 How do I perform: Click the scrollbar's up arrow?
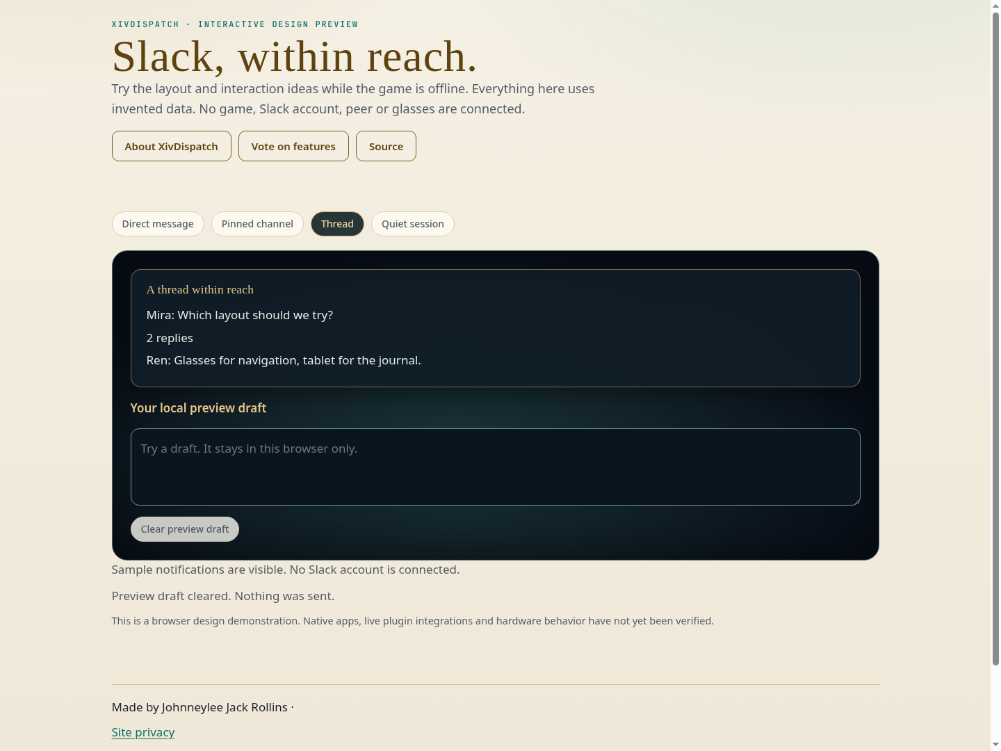tap(995, 5)
